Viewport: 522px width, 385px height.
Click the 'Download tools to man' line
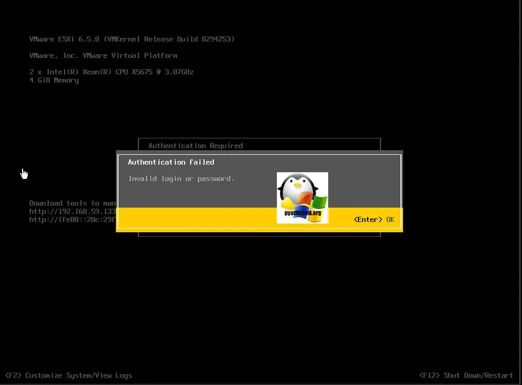tap(72, 203)
